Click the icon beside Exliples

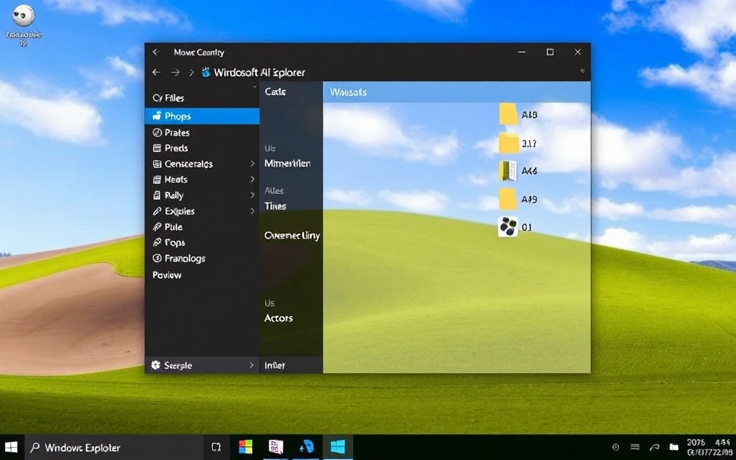(157, 211)
